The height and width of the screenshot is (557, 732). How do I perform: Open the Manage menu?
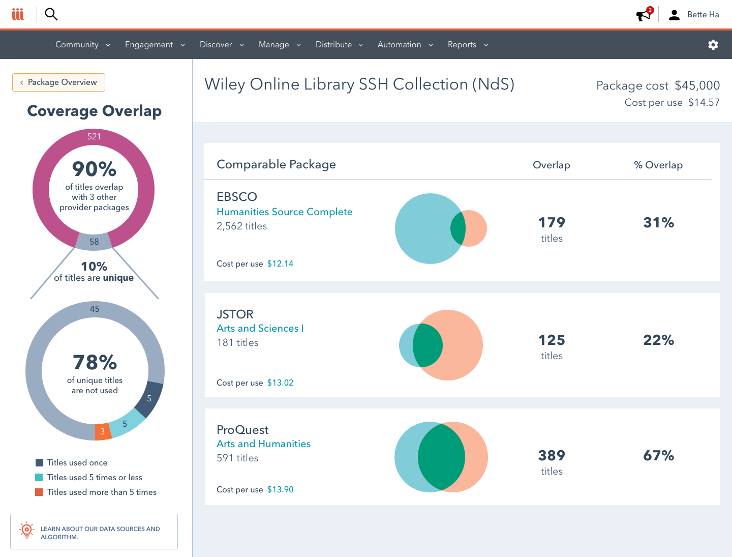(x=273, y=45)
